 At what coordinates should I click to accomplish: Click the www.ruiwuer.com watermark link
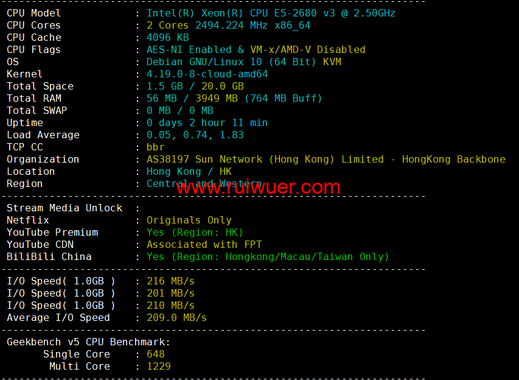tap(258, 187)
